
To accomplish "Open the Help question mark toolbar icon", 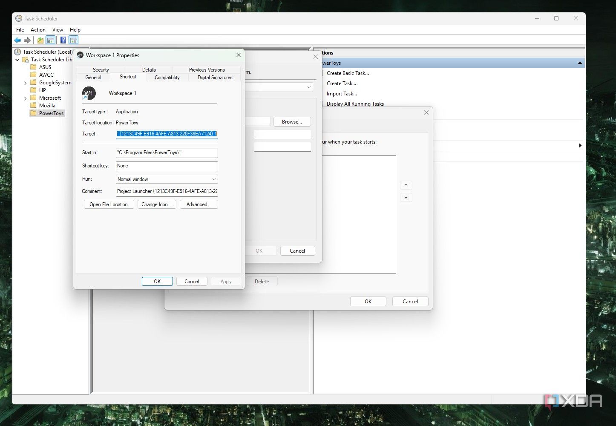I will (63, 40).
